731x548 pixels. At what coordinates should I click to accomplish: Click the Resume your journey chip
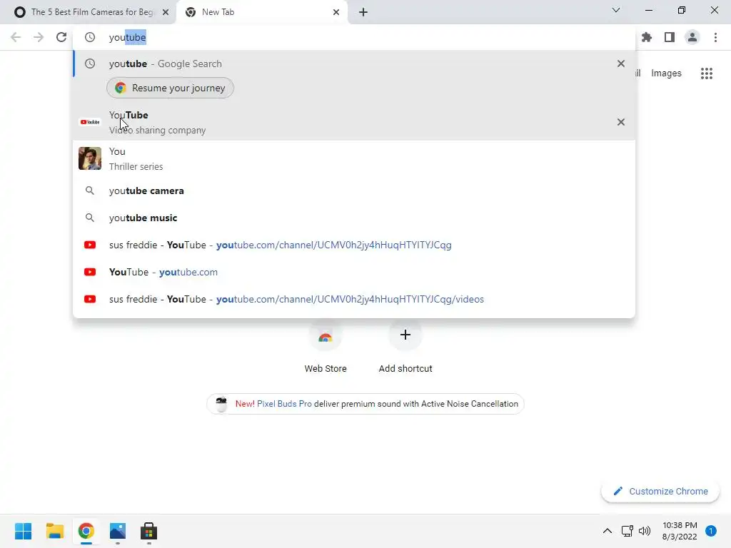click(170, 88)
